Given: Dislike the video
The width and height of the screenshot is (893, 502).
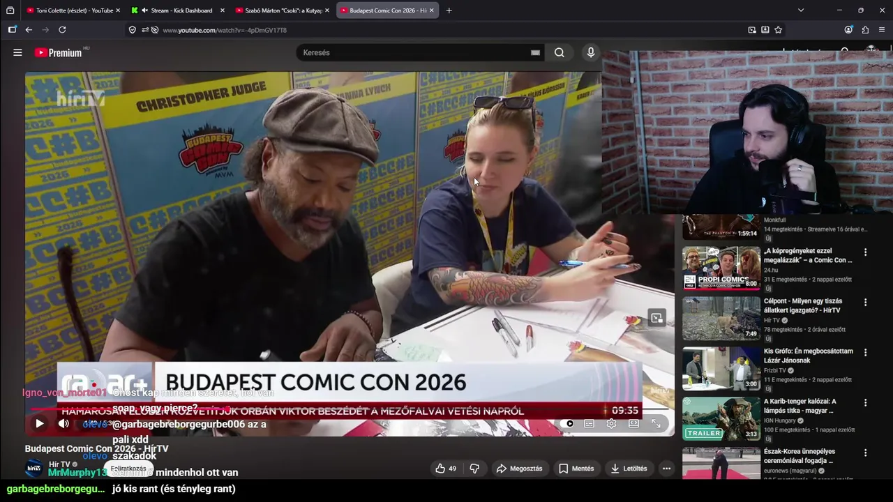Looking at the screenshot, I should (474, 469).
